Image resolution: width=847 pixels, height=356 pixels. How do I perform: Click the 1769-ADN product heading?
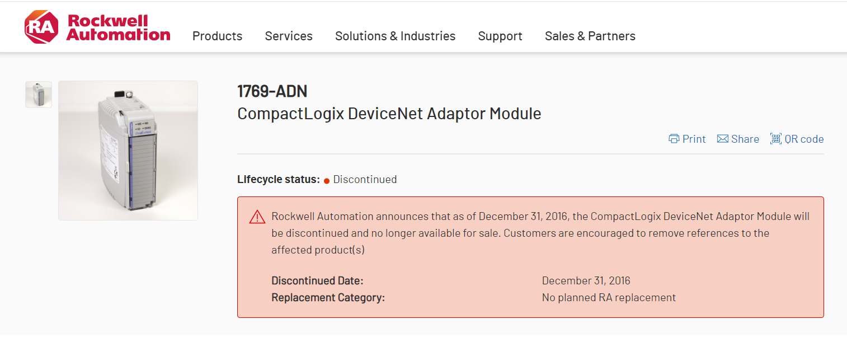click(272, 91)
